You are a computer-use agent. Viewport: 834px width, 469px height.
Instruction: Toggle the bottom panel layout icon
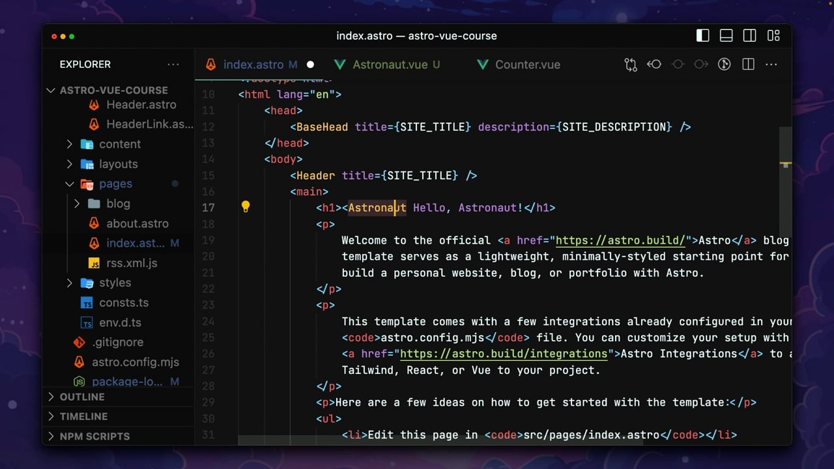tap(726, 36)
